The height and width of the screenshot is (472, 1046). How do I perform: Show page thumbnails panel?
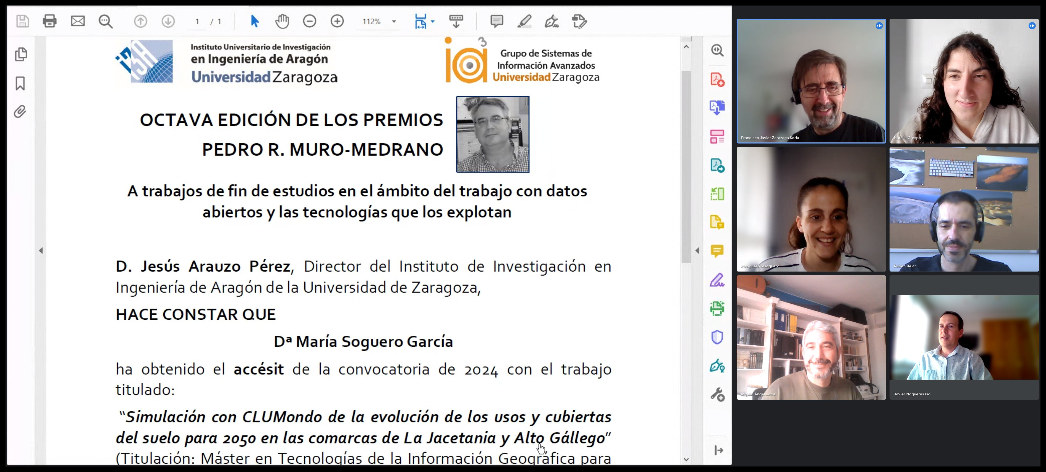pyautogui.click(x=21, y=54)
